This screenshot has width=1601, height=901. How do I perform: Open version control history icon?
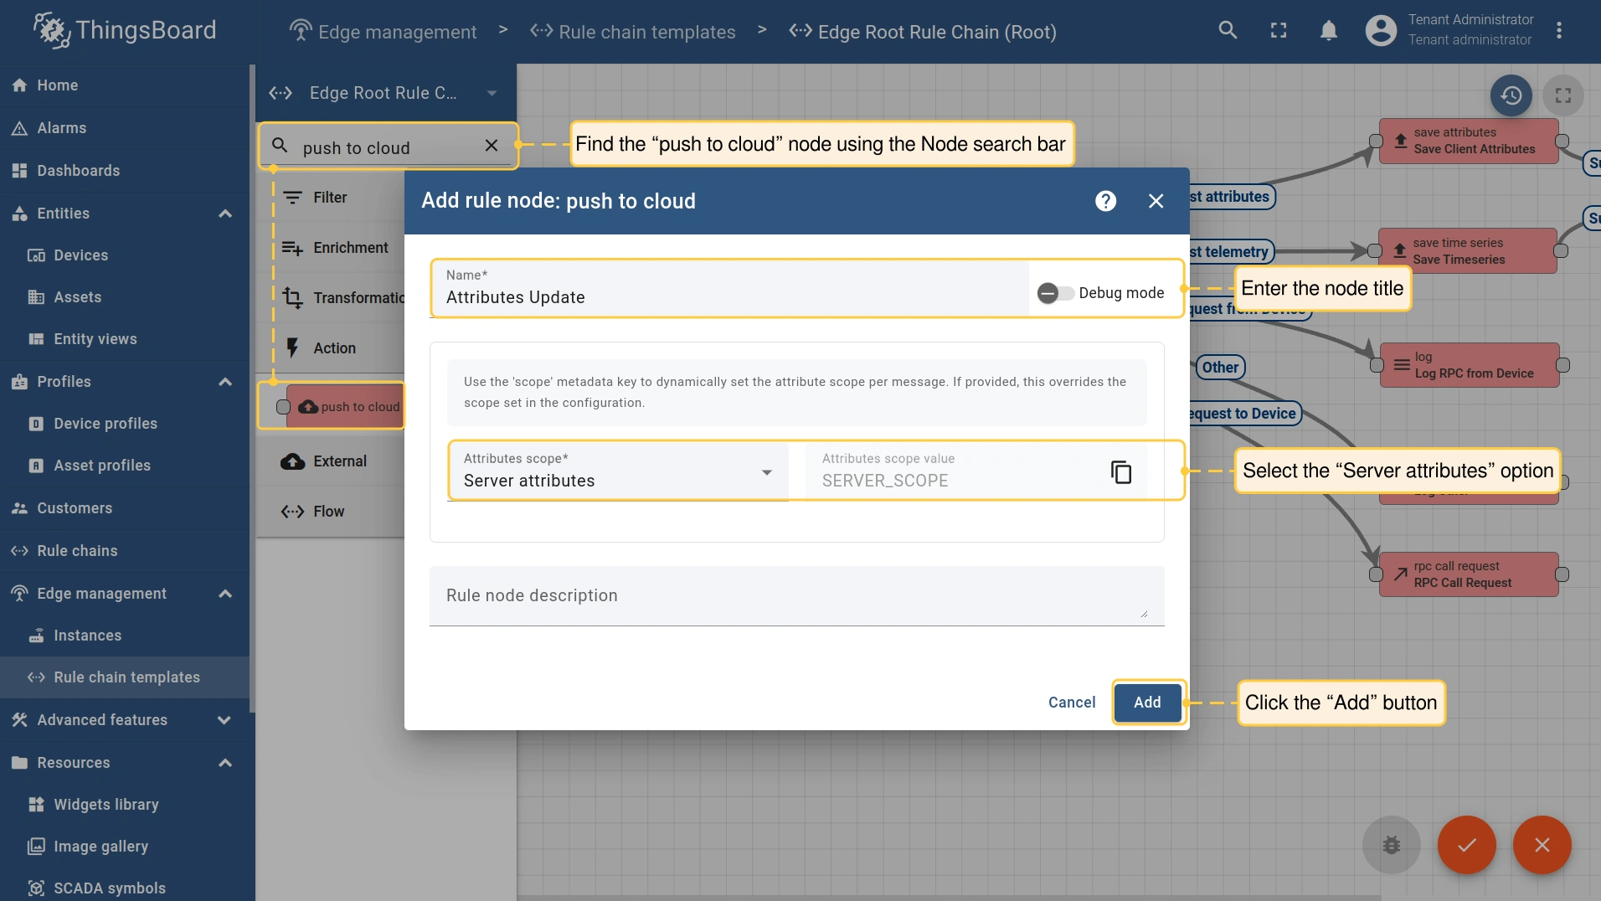(1511, 95)
